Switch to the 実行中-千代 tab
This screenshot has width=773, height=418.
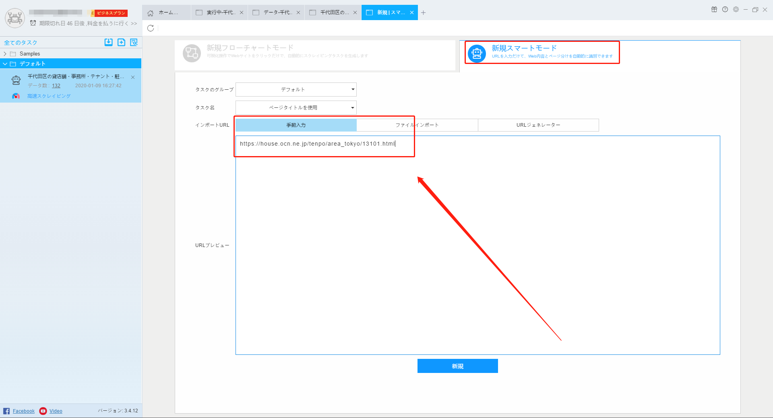pos(219,12)
